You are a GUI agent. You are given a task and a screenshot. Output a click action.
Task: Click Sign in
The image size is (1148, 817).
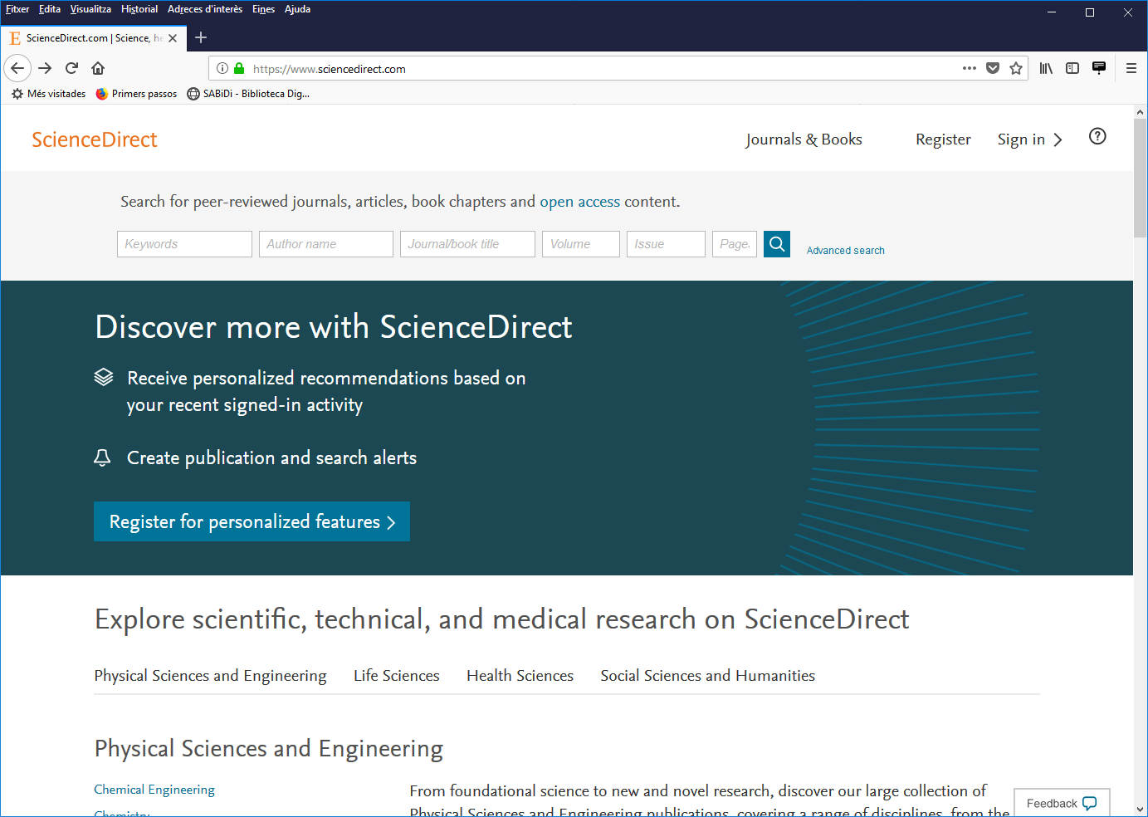point(1029,139)
